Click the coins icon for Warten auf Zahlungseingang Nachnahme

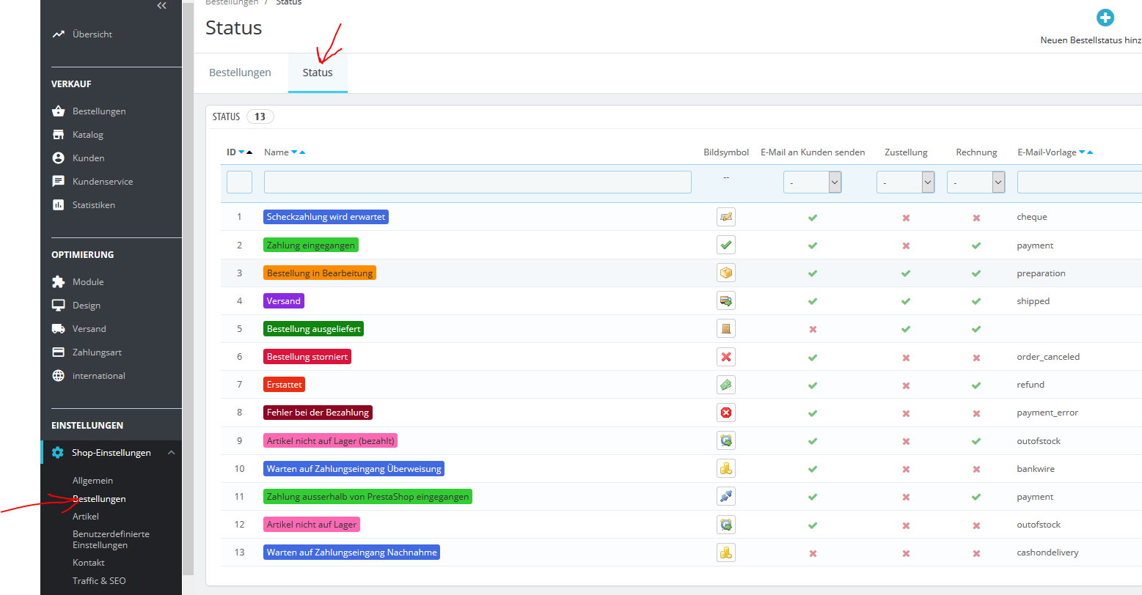(726, 552)
